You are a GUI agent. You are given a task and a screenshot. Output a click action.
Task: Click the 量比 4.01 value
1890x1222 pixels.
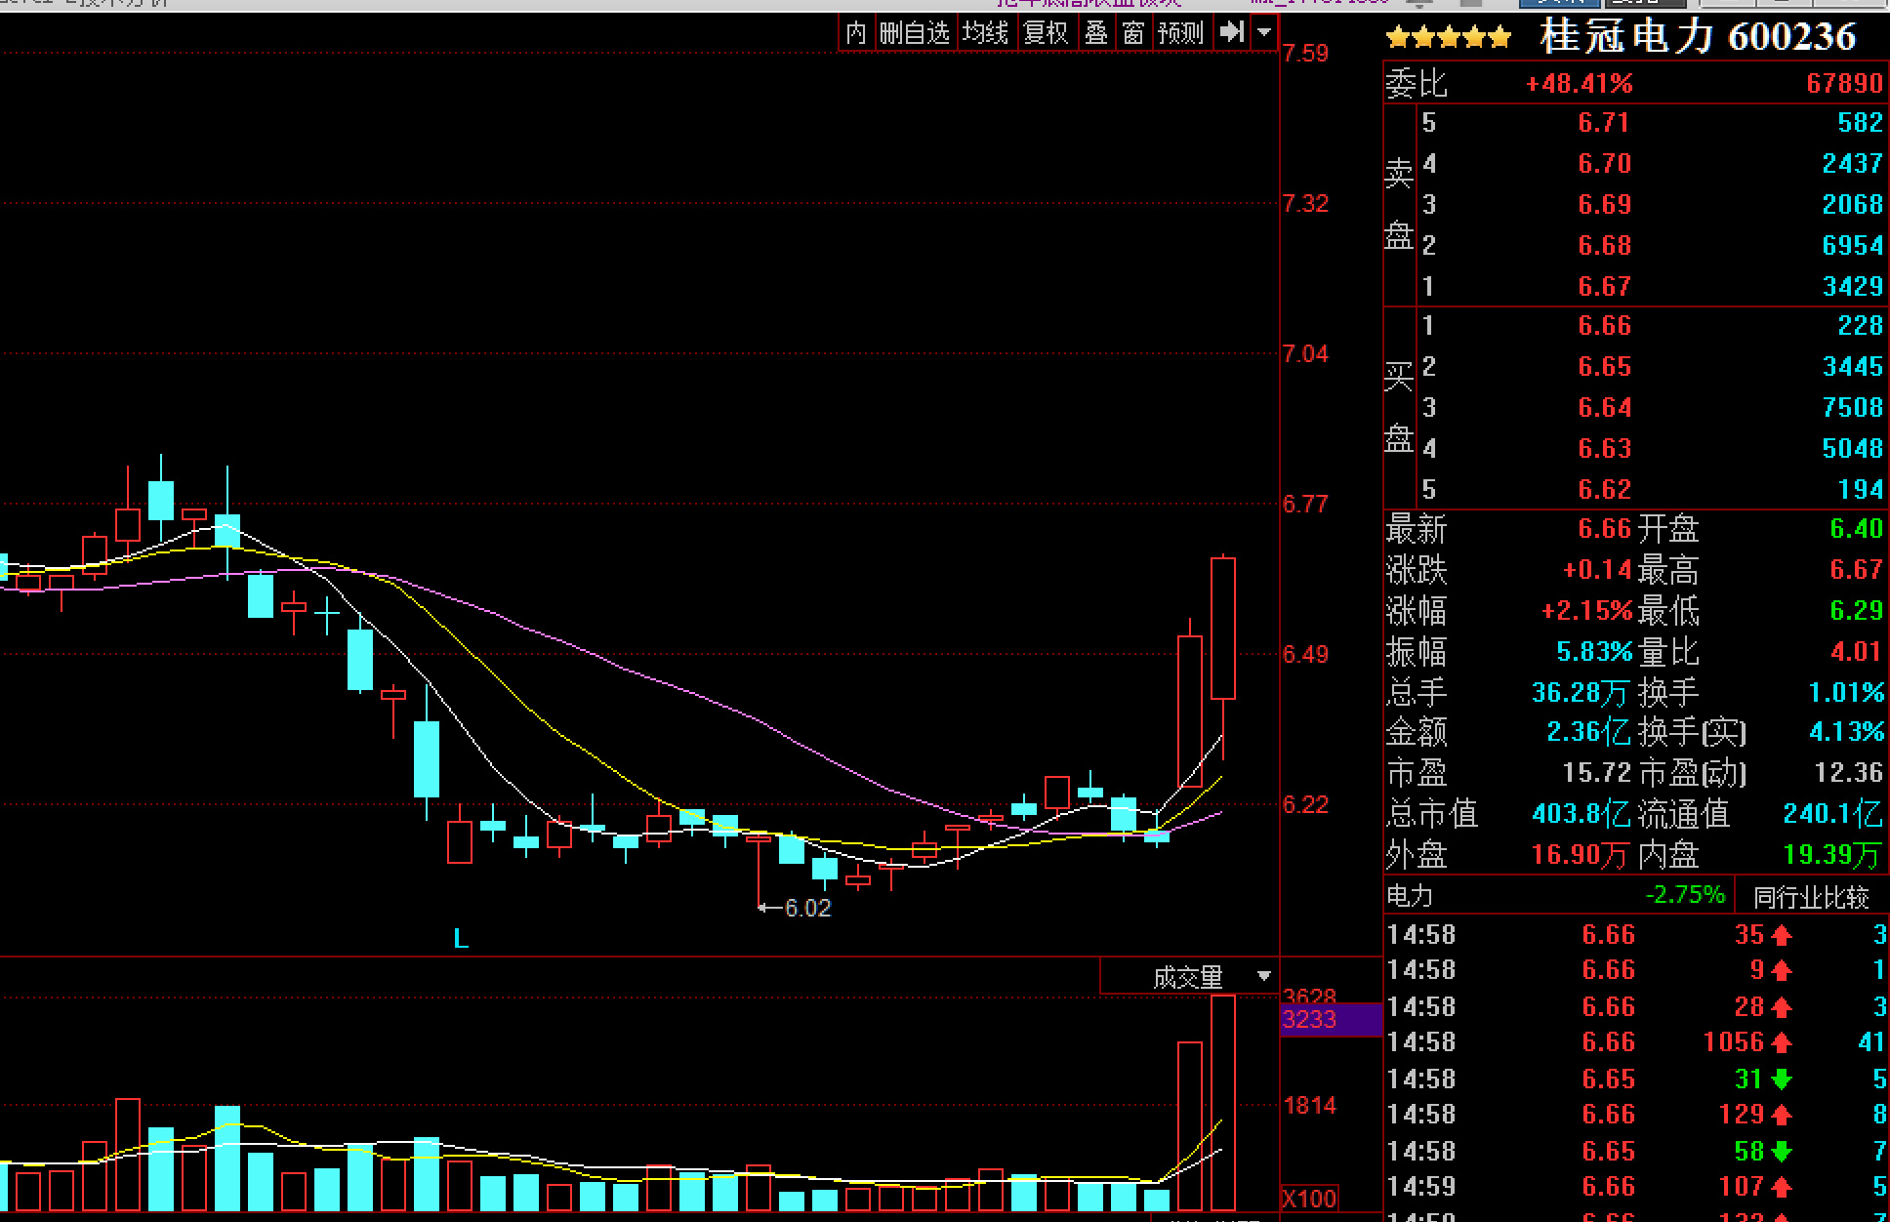coord(1856,652)
